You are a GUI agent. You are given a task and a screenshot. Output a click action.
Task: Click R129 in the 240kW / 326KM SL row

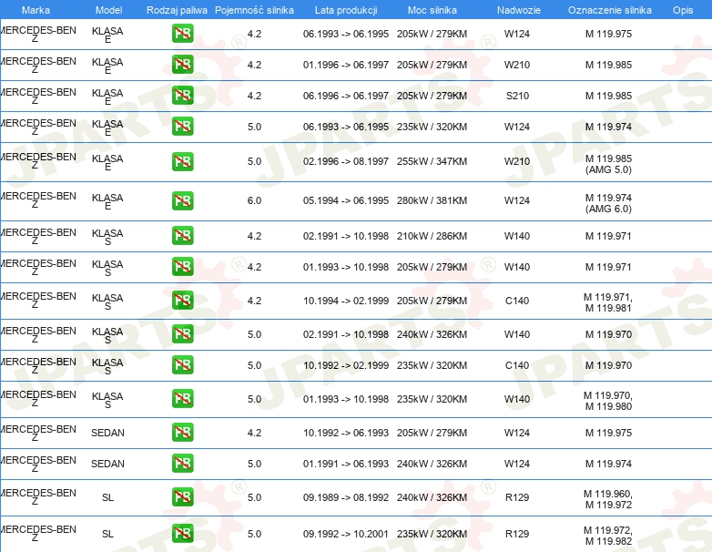tap(517, 498)
